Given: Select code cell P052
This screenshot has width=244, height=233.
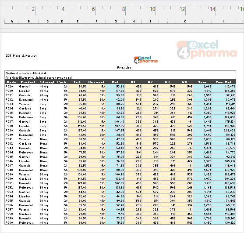Looking at the screenshot, I should click(11, 187).
